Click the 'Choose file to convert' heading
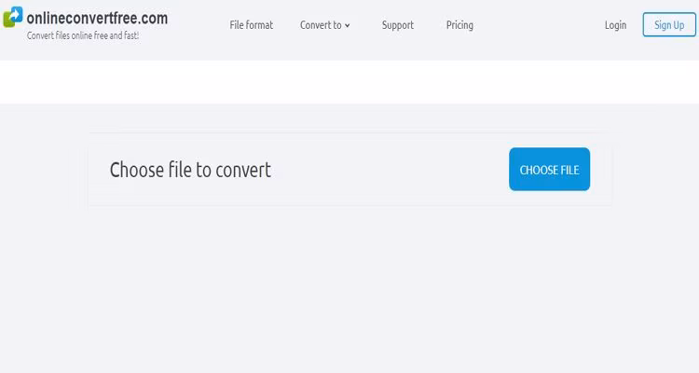The height and width of the screenshot is (373, 699). pos(190,170)
